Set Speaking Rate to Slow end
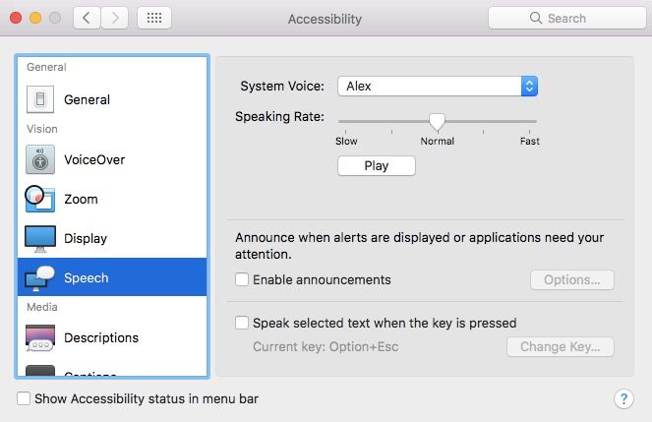The height and width of the screenshot is (422, 652). pos(345,121)
